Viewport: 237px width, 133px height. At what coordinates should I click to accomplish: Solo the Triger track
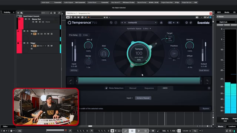click(27, 43)
